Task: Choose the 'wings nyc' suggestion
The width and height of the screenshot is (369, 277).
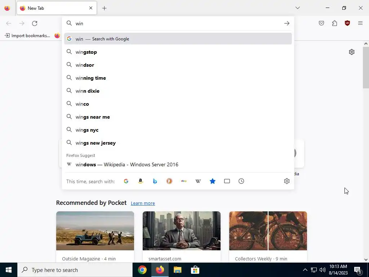Action: [178, 130]
